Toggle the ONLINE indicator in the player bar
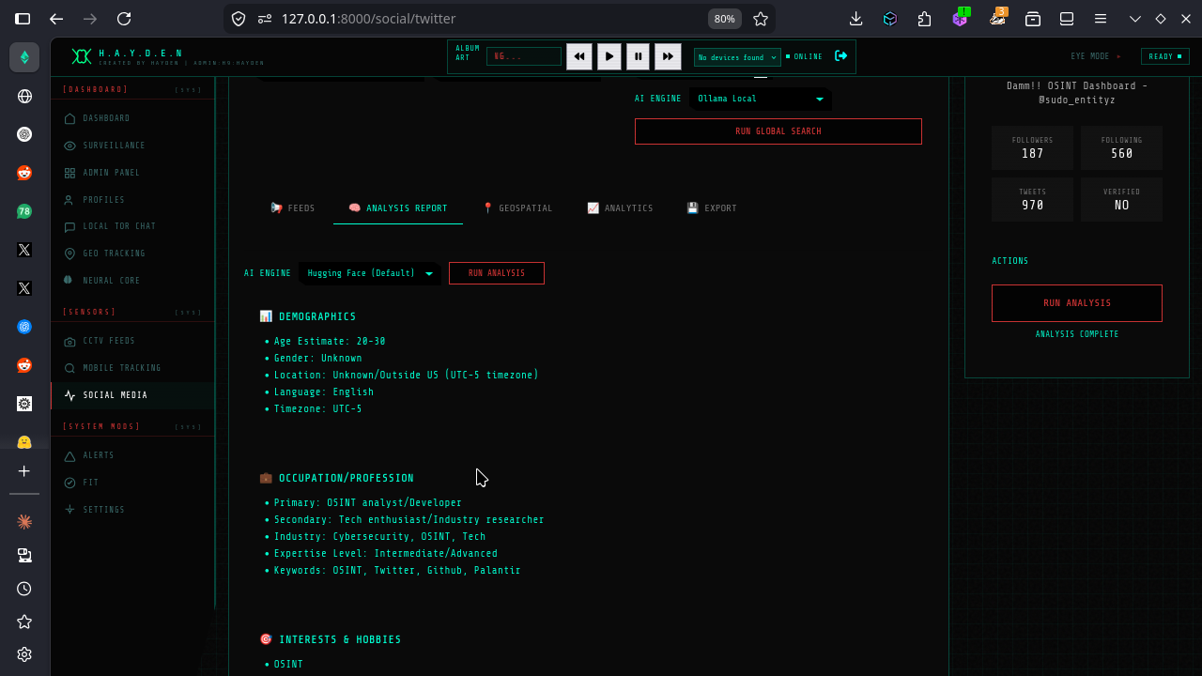1202x676 pixels. click(806, 55)
